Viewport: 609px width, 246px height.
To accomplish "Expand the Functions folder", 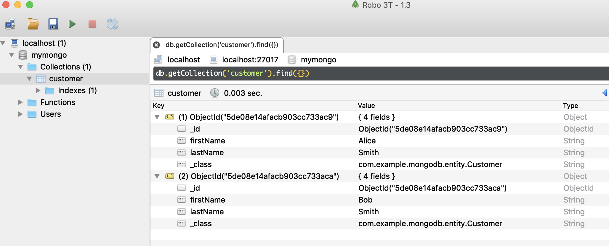I will pos(20,102).
